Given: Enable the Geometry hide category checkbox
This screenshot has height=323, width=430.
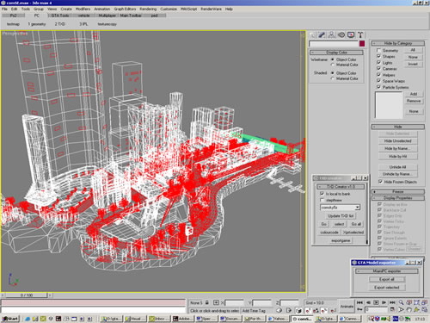Looking at the screenshot, I should pos(379,50).
